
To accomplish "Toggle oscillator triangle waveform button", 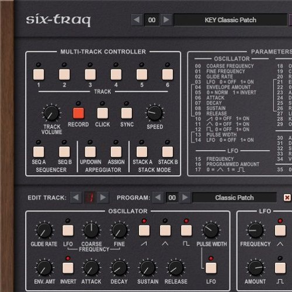I will pos(165,231).
